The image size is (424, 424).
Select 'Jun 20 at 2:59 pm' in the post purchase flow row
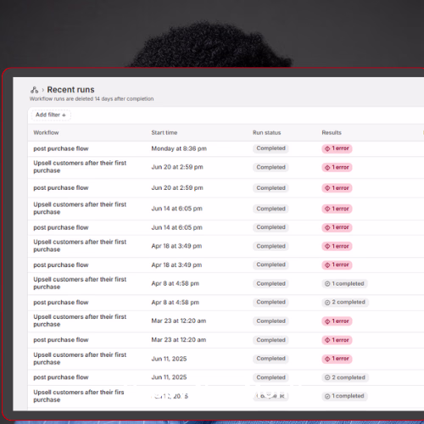(177, 187)
